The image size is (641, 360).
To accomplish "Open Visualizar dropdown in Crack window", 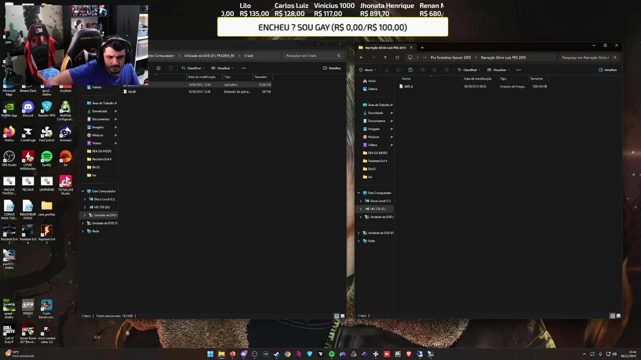I will 222,68.
